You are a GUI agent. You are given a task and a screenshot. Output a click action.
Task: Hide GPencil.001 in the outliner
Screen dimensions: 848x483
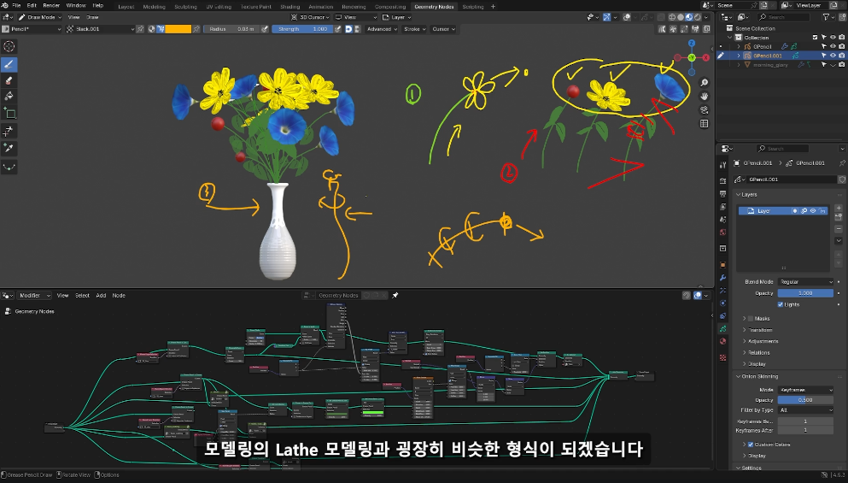tap(833, 56)
